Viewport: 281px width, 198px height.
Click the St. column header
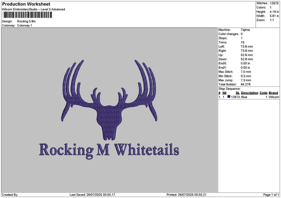237,92
